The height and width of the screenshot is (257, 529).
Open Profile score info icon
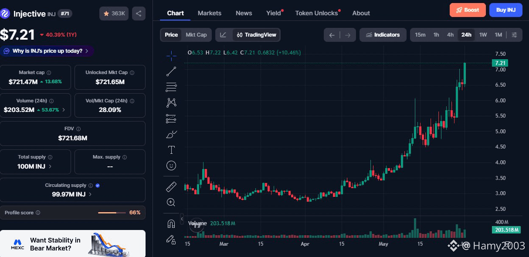click(38, 213)
